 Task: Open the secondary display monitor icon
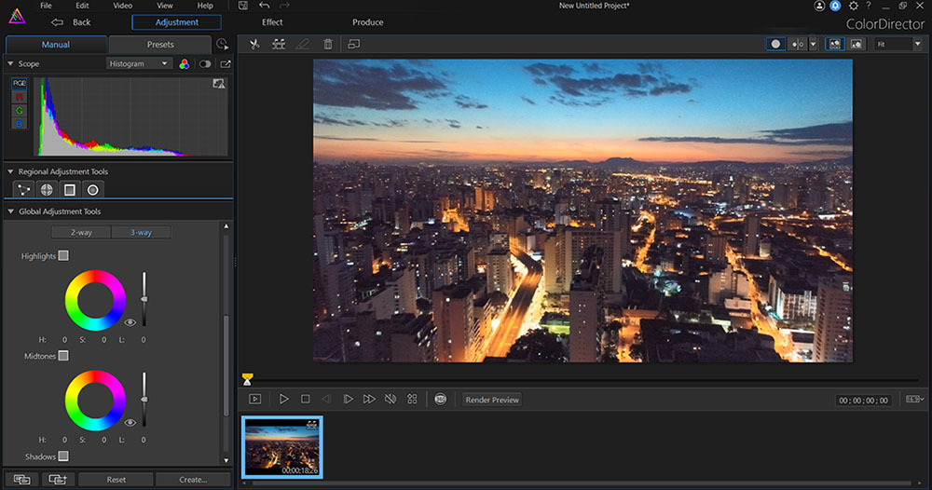click(353, 44)
